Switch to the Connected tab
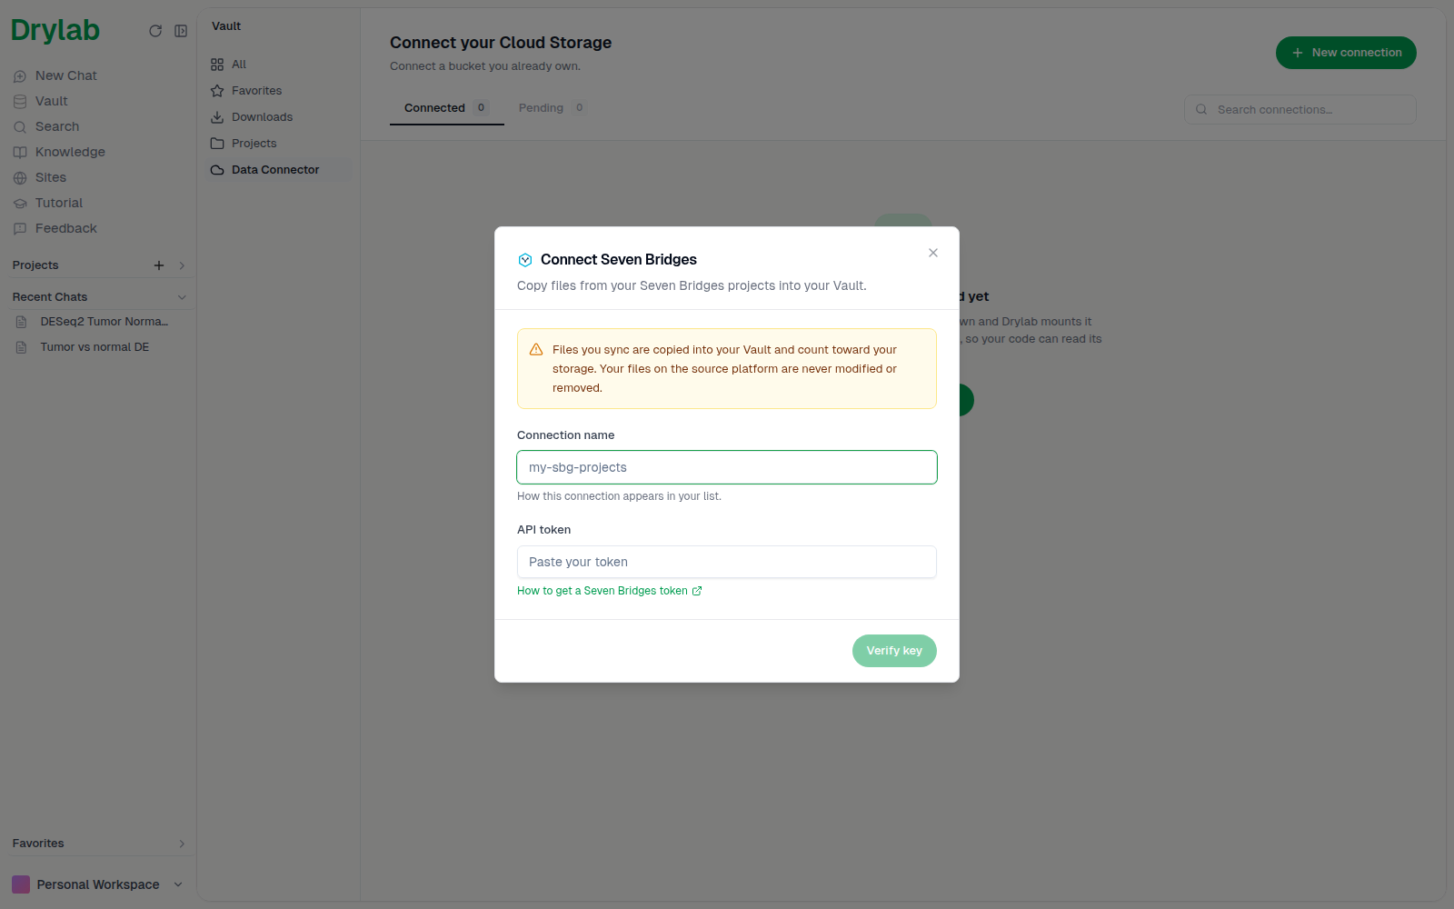 coord(446,108)
